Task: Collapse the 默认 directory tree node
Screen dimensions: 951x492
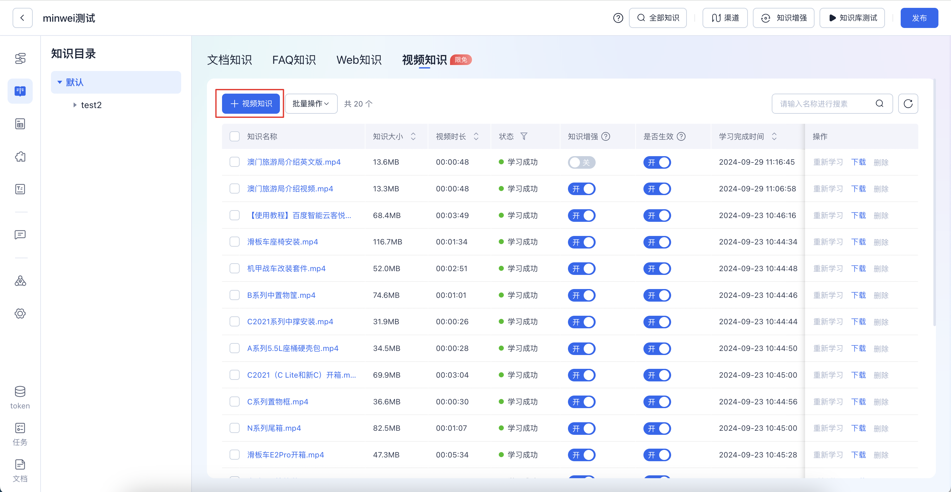Action: tap(59, 82)
